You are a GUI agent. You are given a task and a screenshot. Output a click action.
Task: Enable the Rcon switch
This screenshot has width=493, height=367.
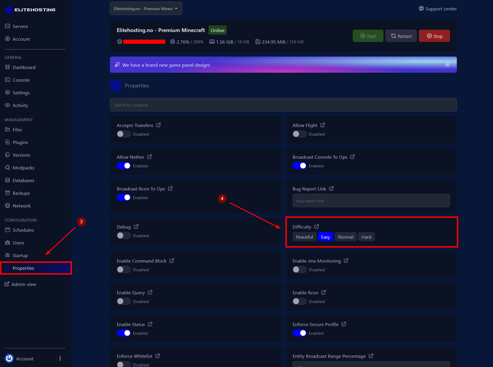tap(300, 301)
